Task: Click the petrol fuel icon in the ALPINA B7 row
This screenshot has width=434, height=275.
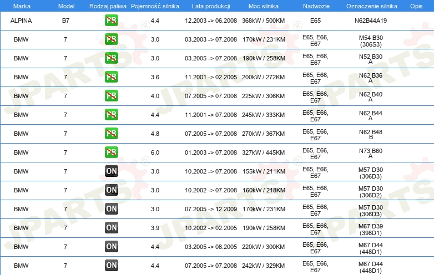Action: point(111,21)
